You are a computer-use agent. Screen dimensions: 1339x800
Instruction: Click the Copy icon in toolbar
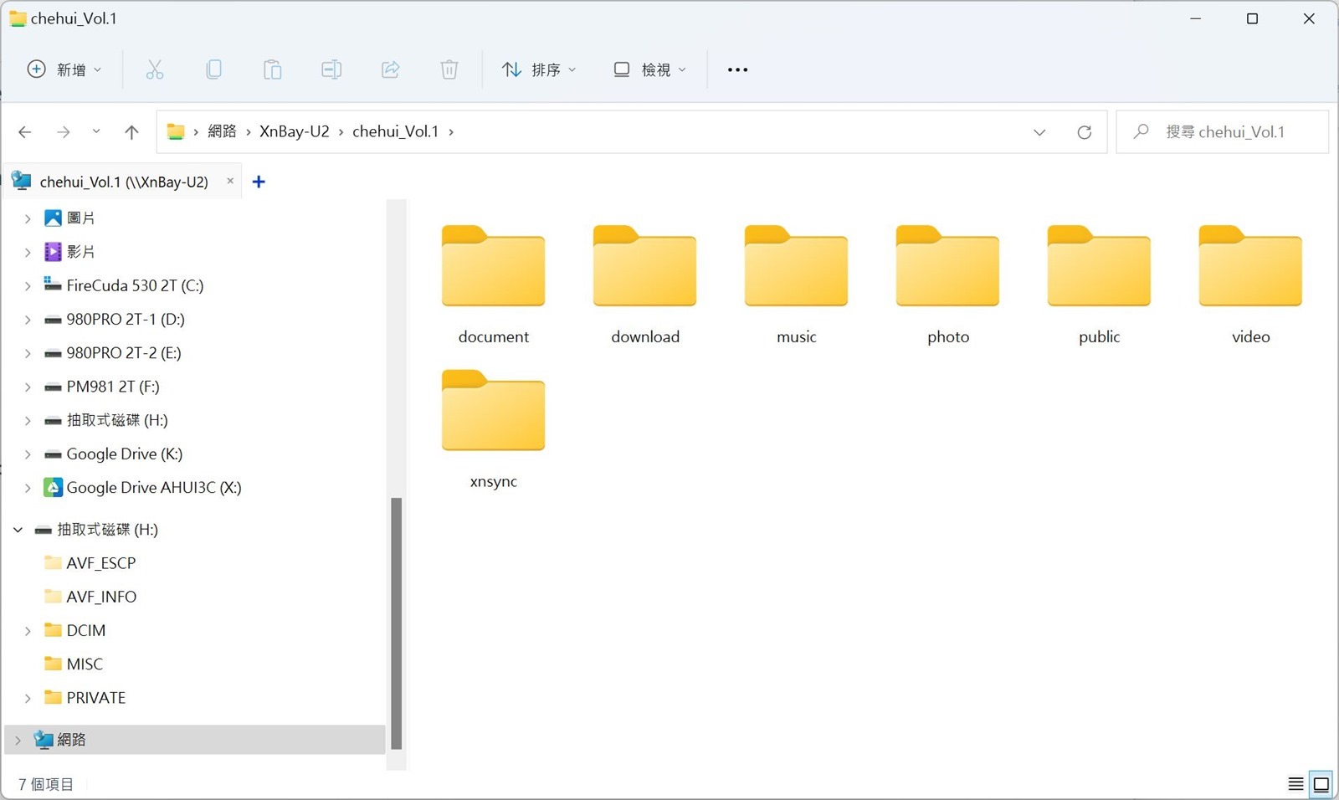(213, 69)
